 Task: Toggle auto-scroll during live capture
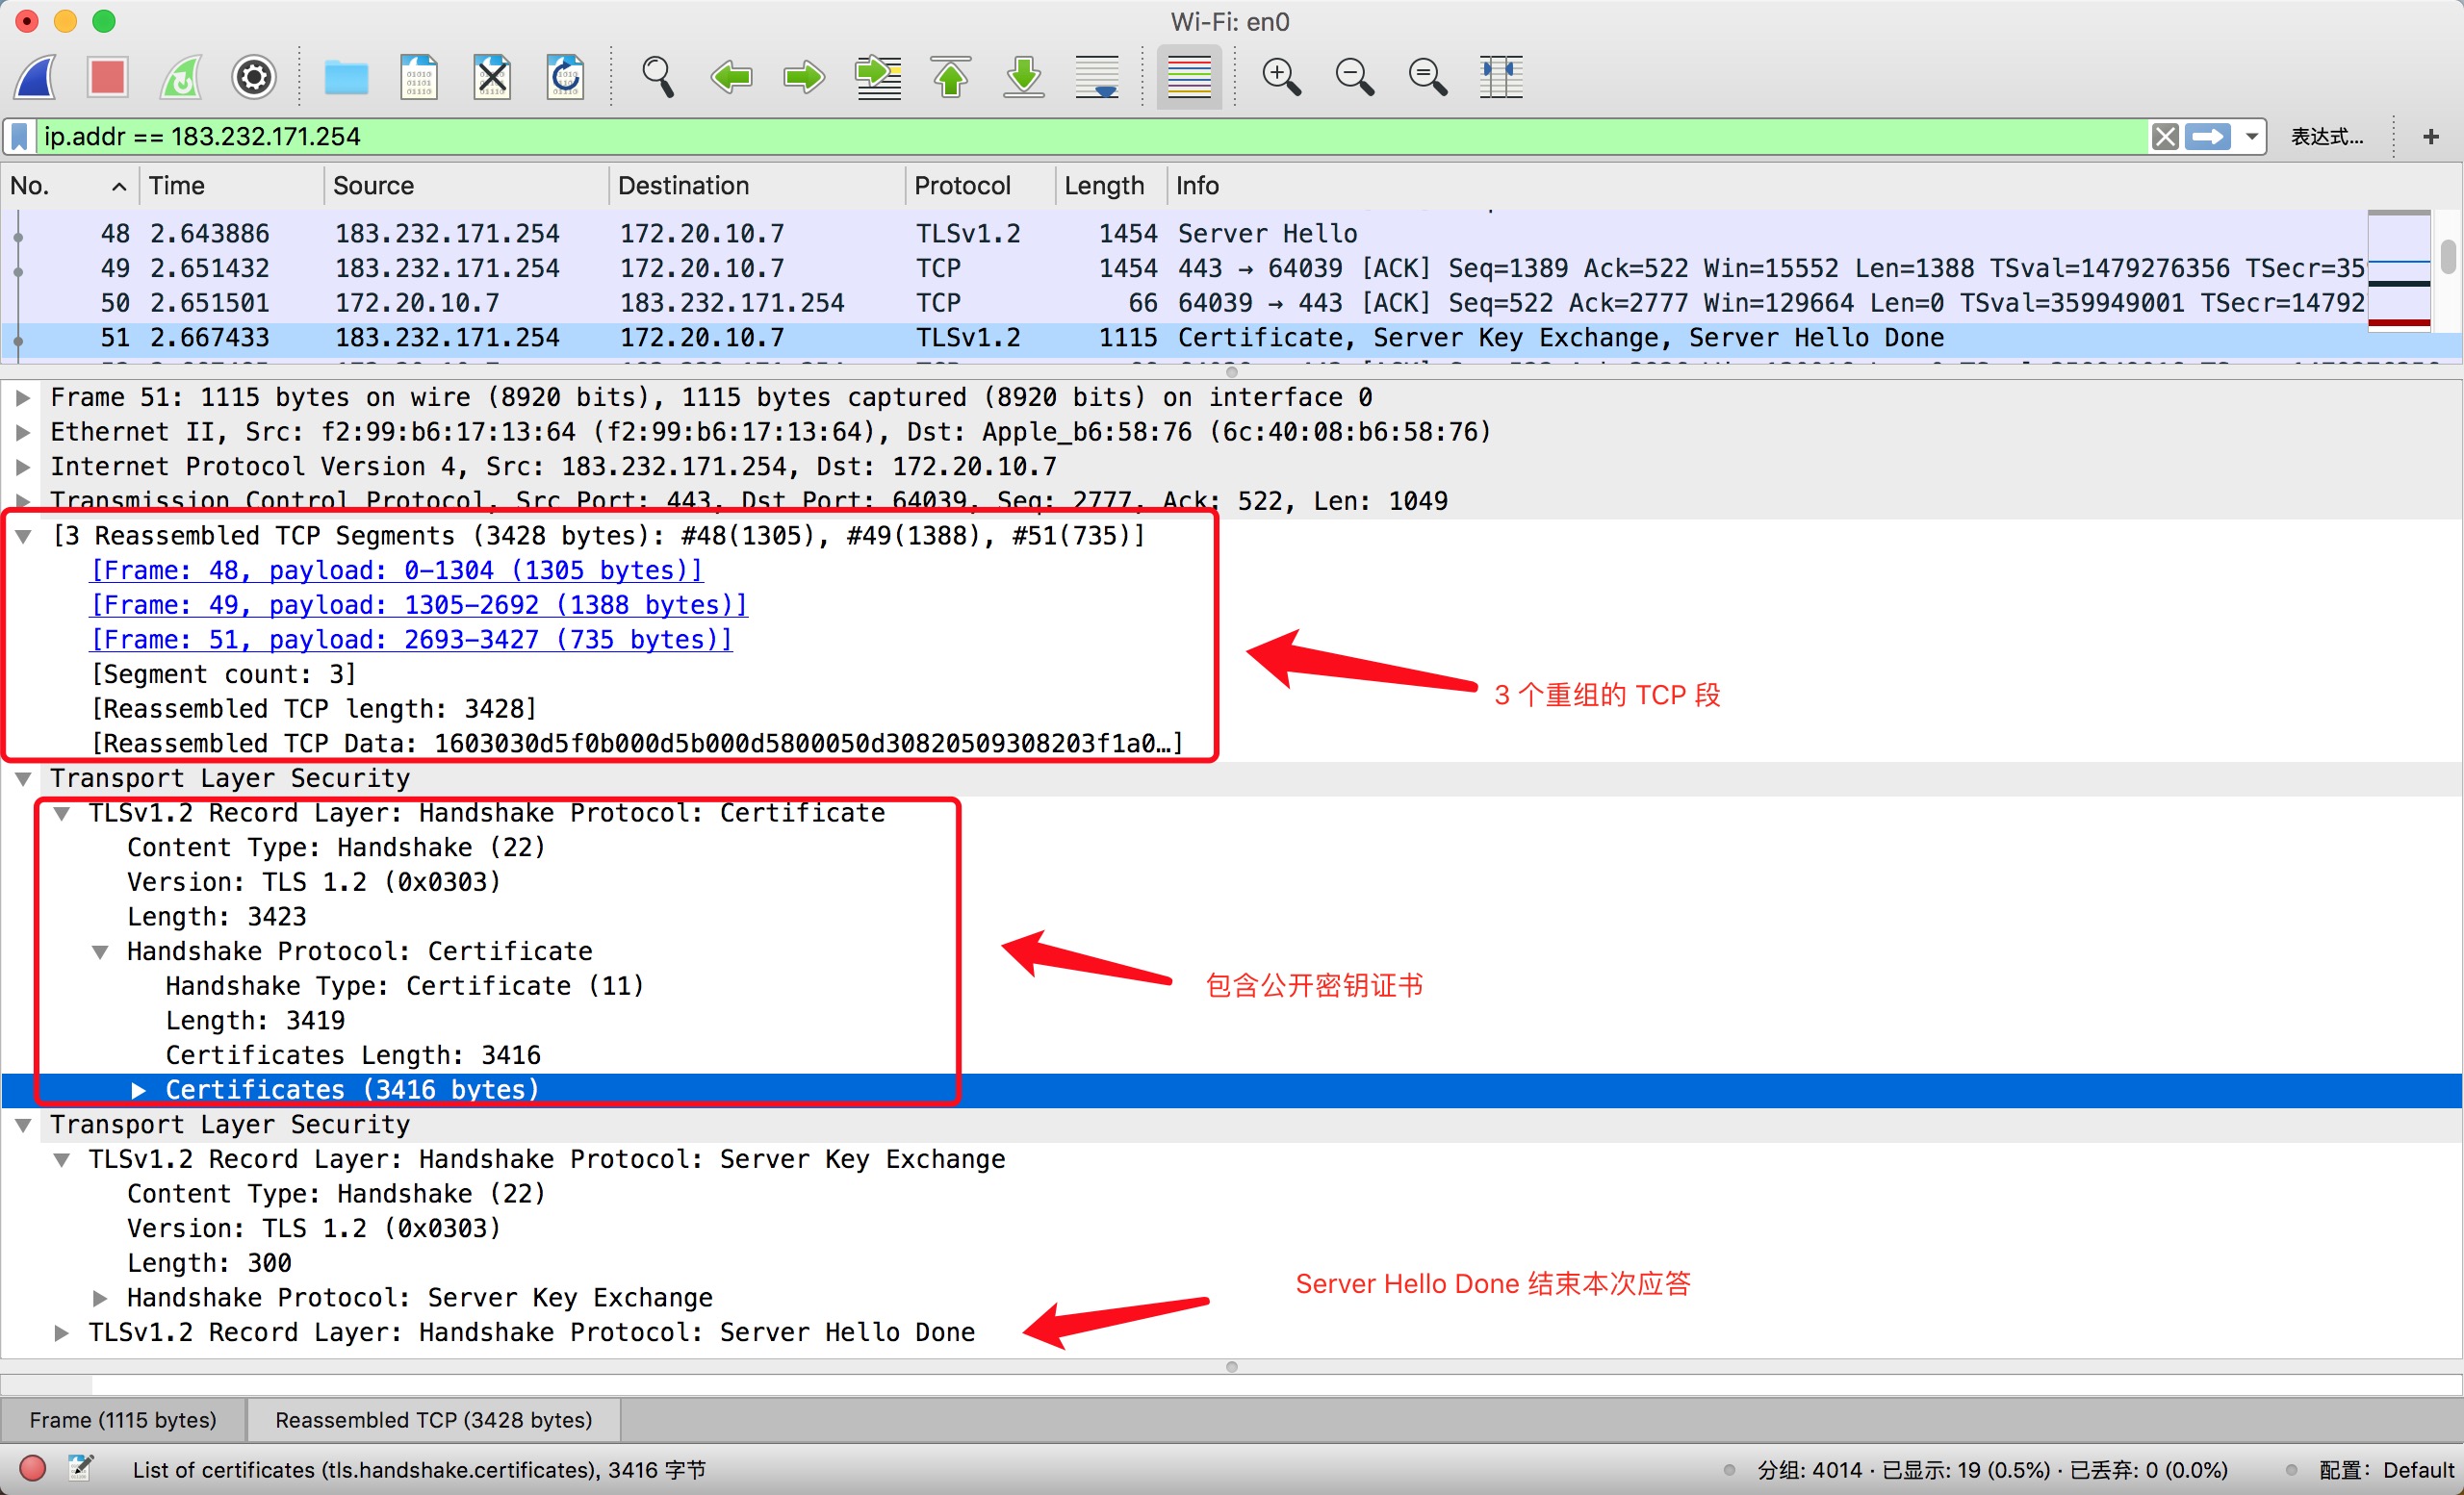pyautogui.click(x=1097, y=77)
